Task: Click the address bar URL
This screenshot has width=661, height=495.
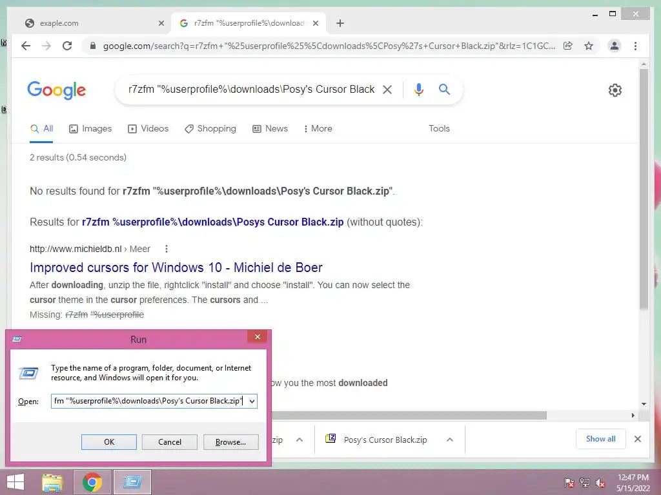Action: 329,46
